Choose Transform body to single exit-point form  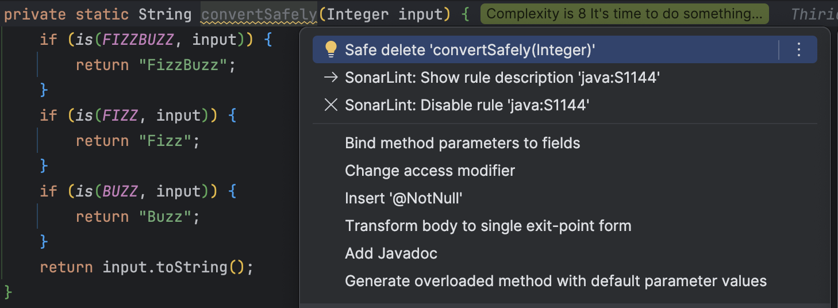pyautogui.click(x=488, y=226)
